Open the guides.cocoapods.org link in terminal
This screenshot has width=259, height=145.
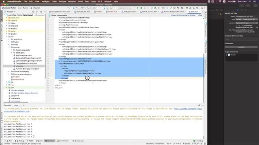[x=188, y=109]
